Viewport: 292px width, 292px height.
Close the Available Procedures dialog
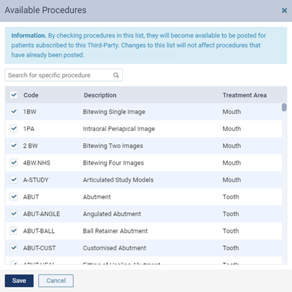(x=284, y=10)
